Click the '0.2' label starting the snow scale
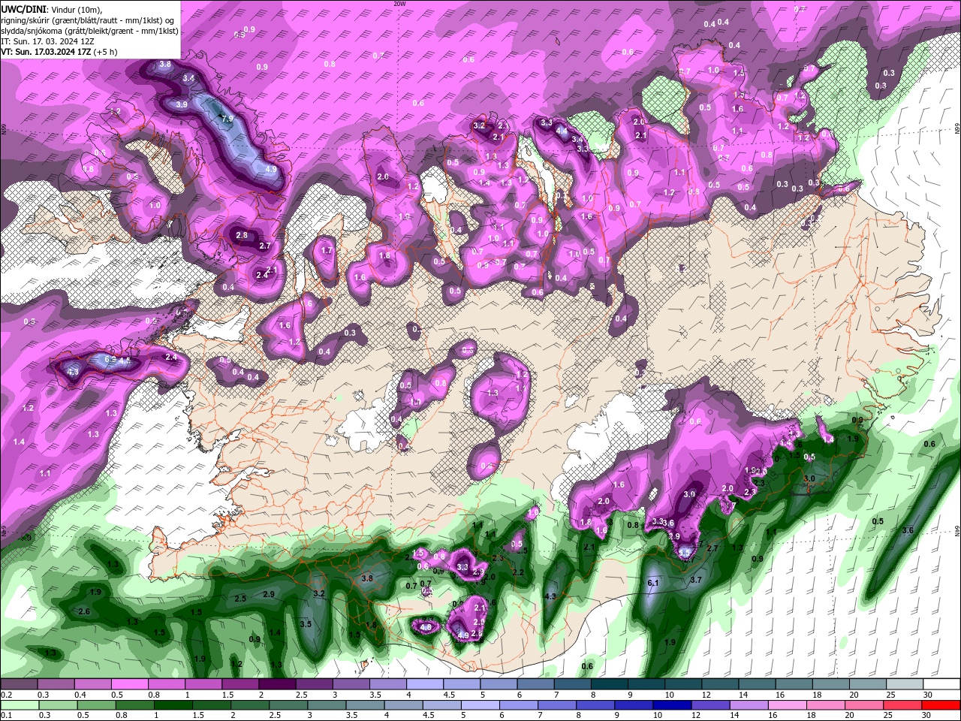Image resolution: width=961 pixels, height=721 pixels. tap(6, 695)
